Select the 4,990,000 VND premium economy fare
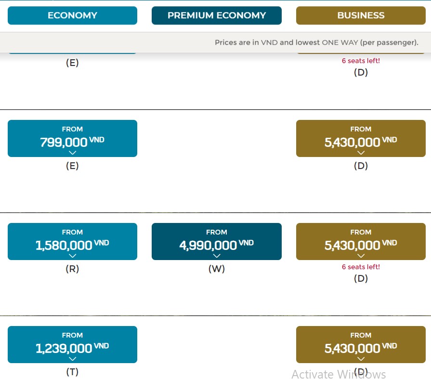This screenshot has height=379, width=431. coord(216,241)
